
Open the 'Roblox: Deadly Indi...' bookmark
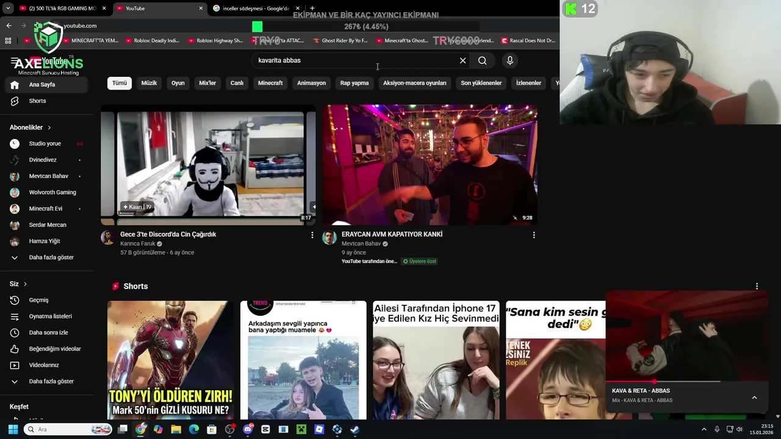point(152,41)
